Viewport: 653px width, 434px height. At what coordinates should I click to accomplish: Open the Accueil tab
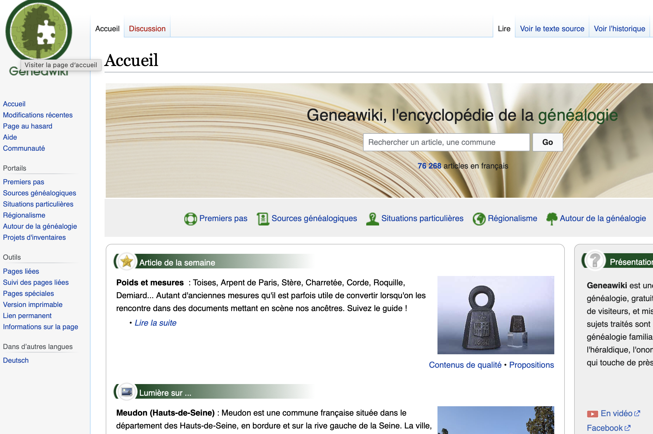pyautogui.click(x=107, y=29)
